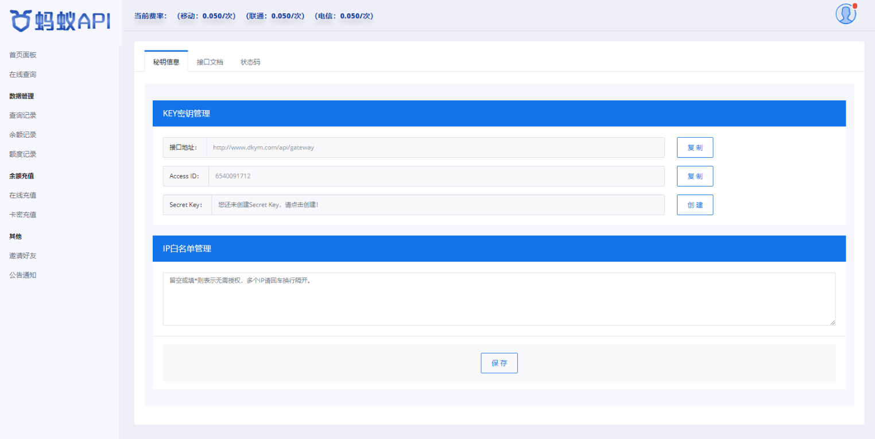Open 余额记录 in the sidebar
This screenshot has width=875, height=439.
point(23,135)
